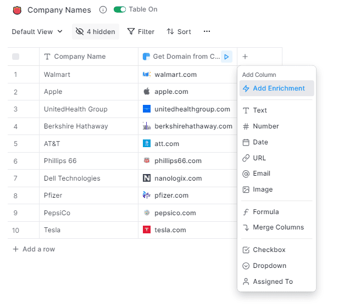Open the three-dot more options menu

pyautogui.click(x=207, y=31)
